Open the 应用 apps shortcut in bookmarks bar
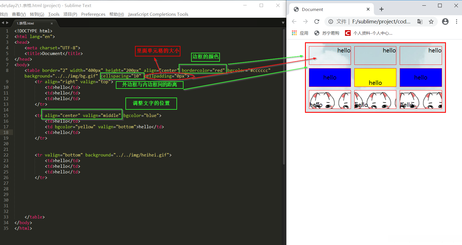 pos(300,33)
